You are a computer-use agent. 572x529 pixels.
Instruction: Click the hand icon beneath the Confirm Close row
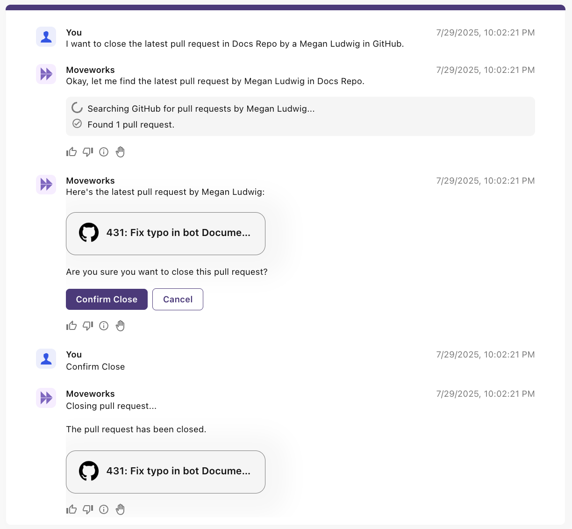120,326
